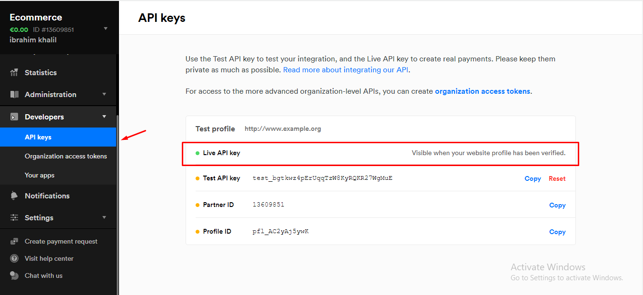Reset the Test API key
This screenshot has width=643, height=295.
557,179
